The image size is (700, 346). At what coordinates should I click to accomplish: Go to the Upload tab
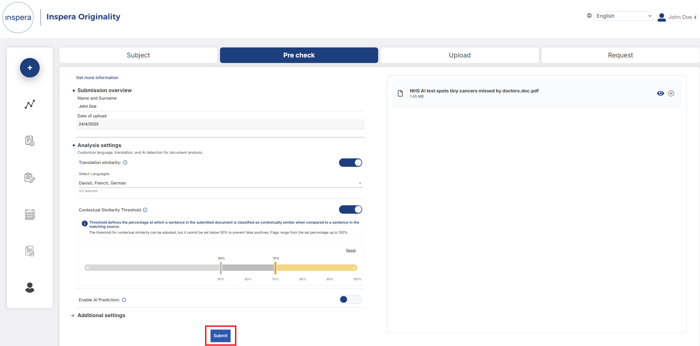tap(460, 55)
